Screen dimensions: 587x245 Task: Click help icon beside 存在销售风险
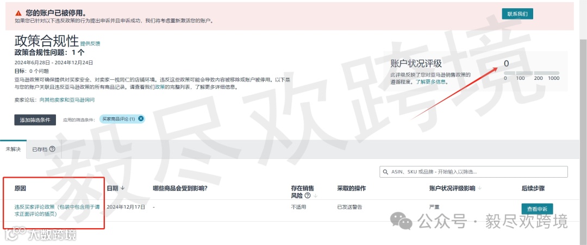pyautogui.click(x=307, y=195)
